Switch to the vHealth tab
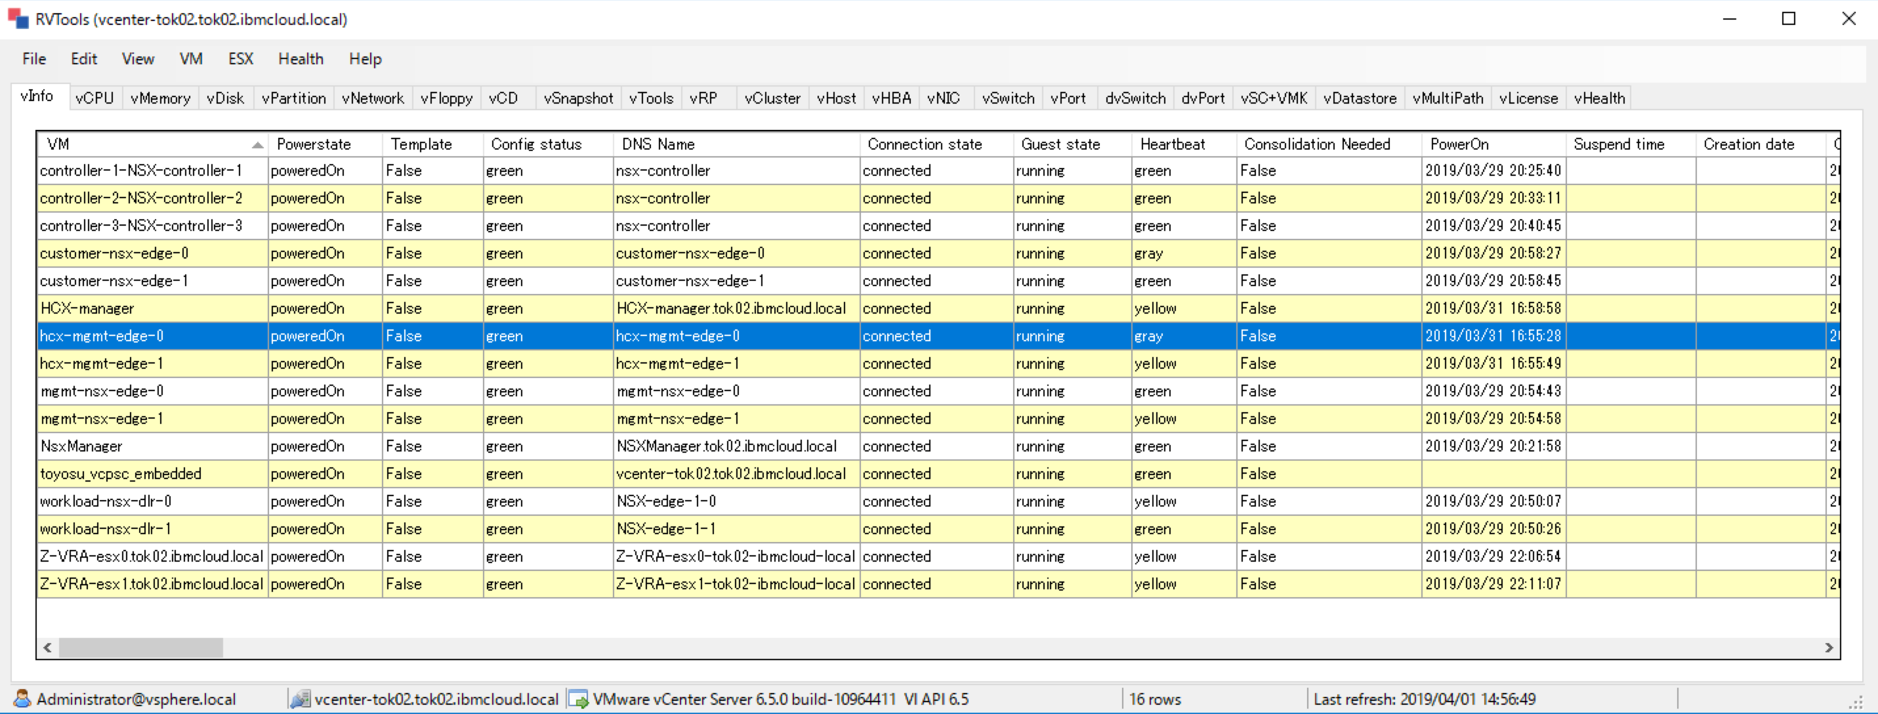Viewport: 1878px width, 714px height. point(1598,98)
